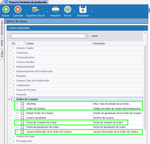The height and width of the screenshot is (144, 150).
Task: Sort by the Descripción column header
Action: 118,44
